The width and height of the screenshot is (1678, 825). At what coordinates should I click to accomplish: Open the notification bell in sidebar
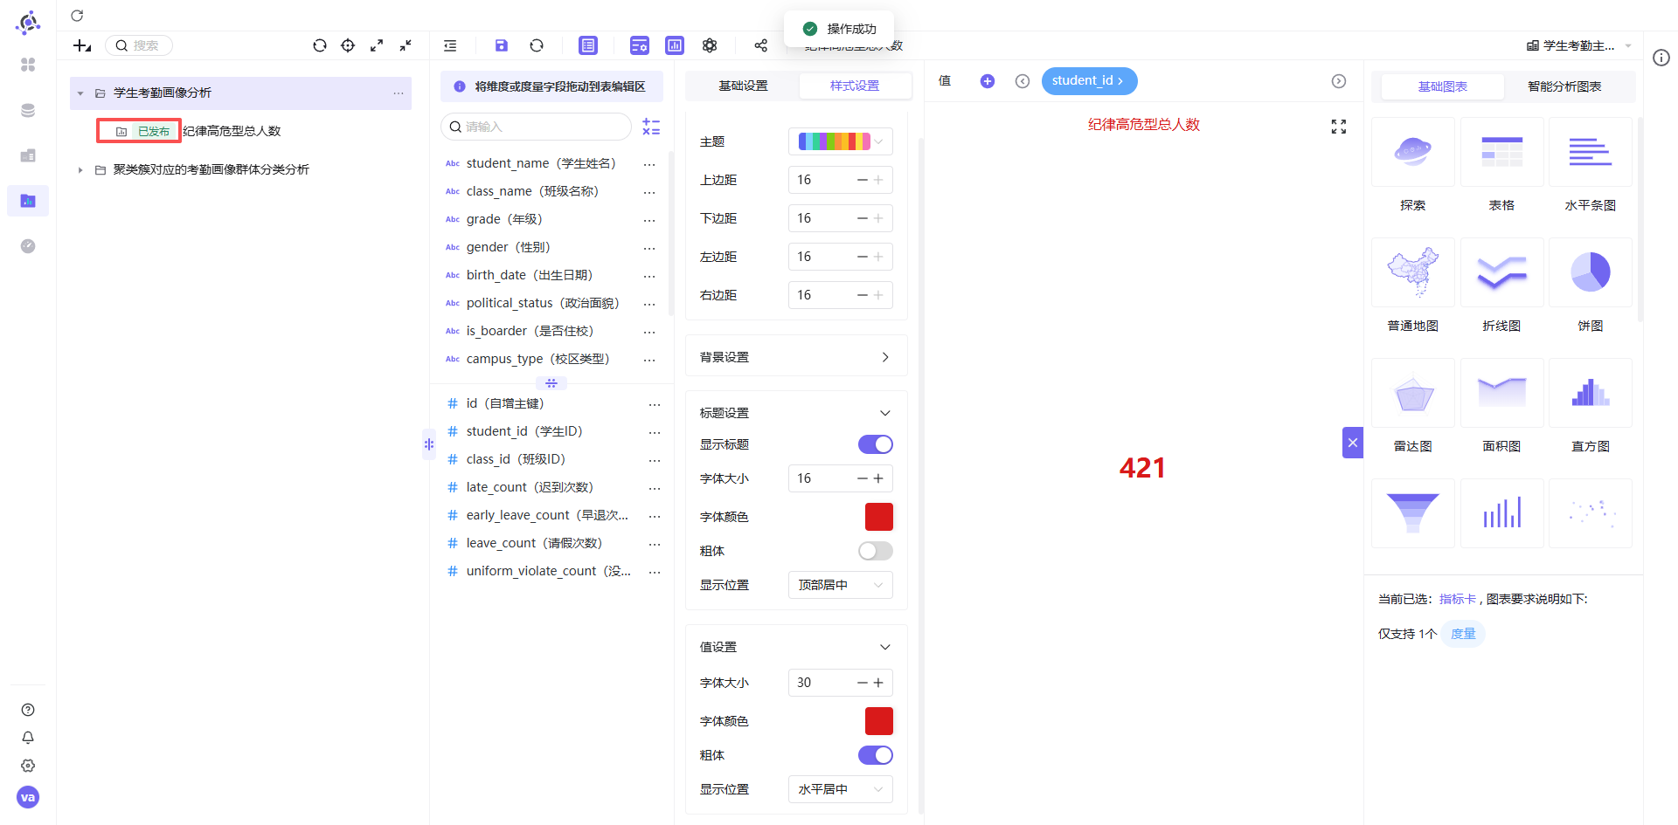28,738
